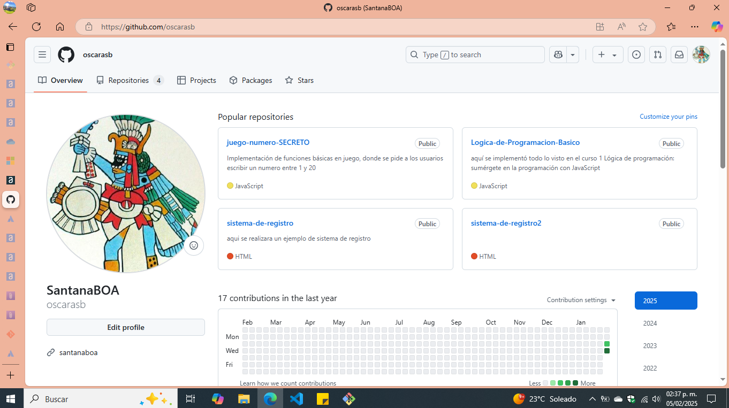Viewport: 729px width, 408px height.
Task: Open Visual Studio Code from taskbar
Action: (296, 398)
